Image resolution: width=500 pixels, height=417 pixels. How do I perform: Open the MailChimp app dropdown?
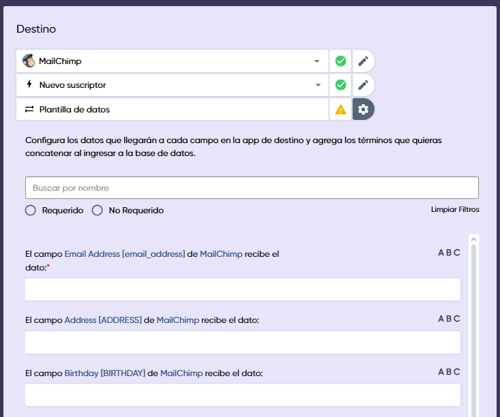[317, 61]
